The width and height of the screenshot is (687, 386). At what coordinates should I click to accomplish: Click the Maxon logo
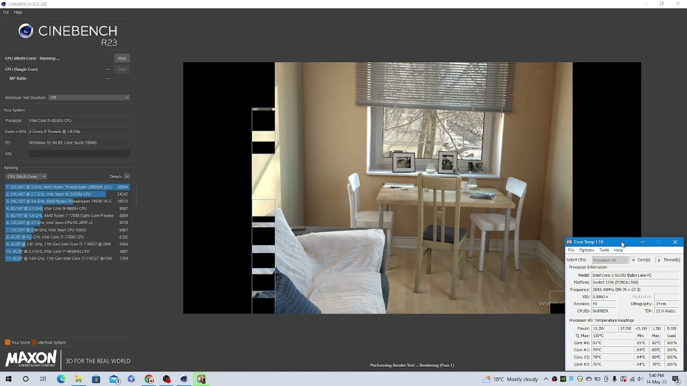(x=31, y=359)
